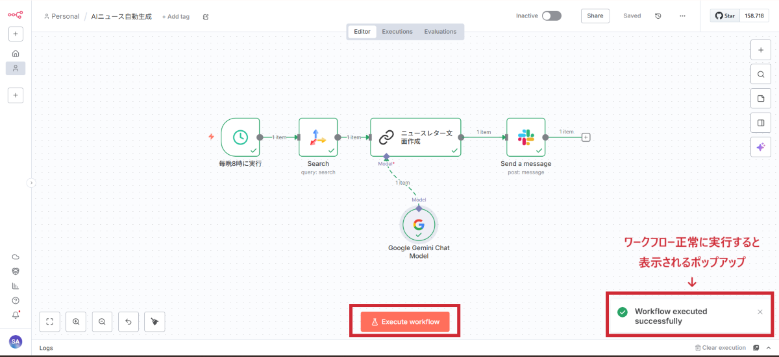Image resolution: width=779 pixels, height=357 pixels.
Task: Open workflow history clock icon
Action: pos(658,16)
